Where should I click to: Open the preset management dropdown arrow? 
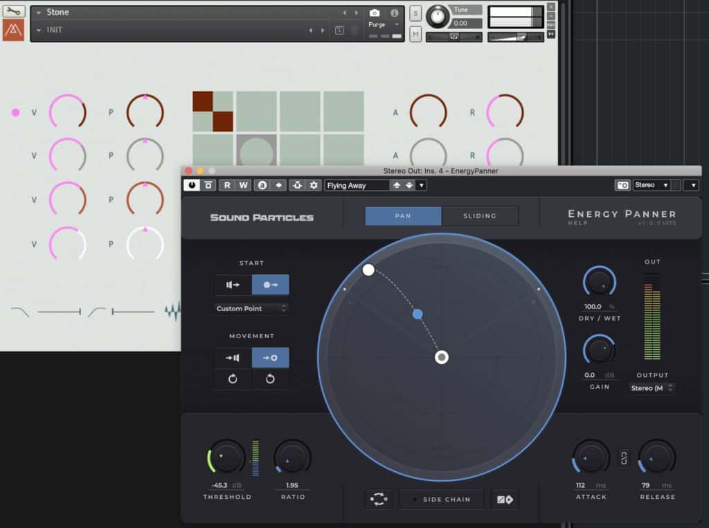coord(422,185)
